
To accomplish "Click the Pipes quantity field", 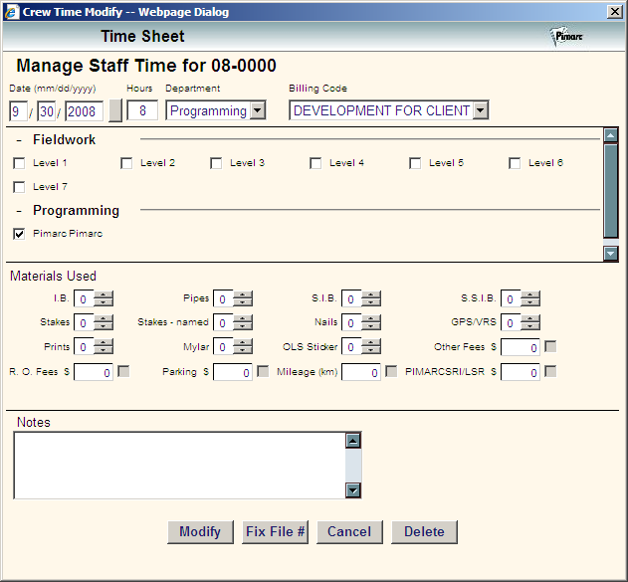I will point(223,299).
